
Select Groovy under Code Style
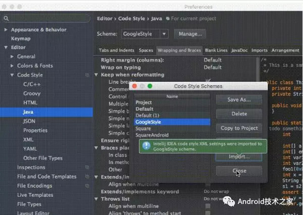[x=32, y=94]
